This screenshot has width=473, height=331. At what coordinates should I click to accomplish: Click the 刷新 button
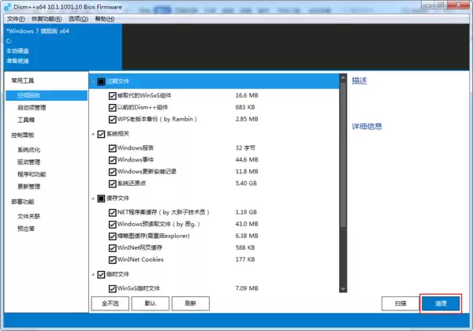tap(190, 303)
